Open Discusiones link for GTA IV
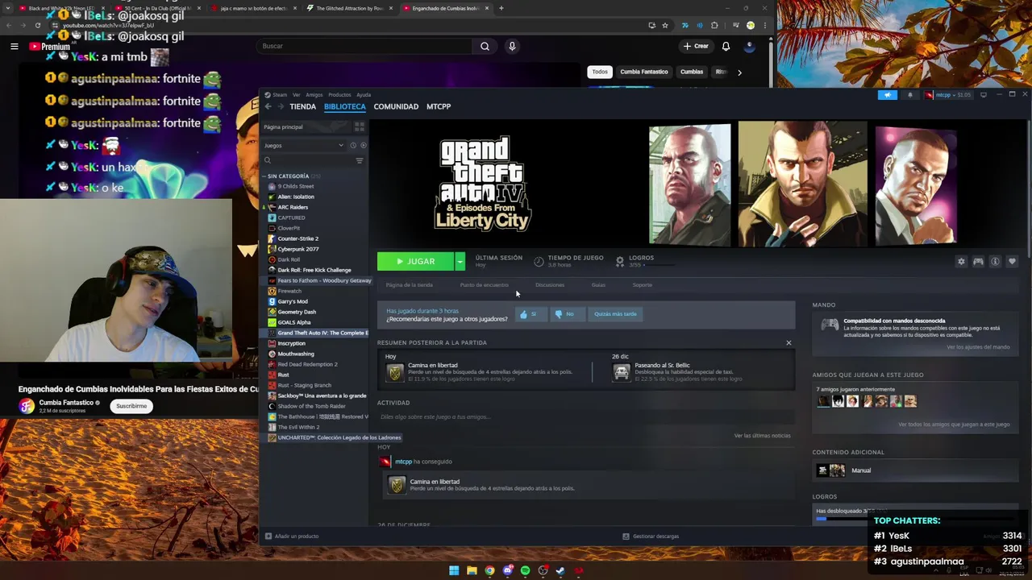The image size is (1032, 580). tap(550, 285)
